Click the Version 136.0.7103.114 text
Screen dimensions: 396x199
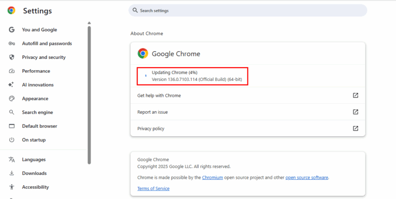[197, 80]
